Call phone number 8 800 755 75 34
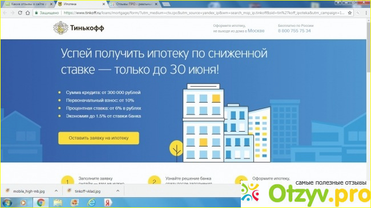Viewport: 371px width, 208px height. click(295, 31)
